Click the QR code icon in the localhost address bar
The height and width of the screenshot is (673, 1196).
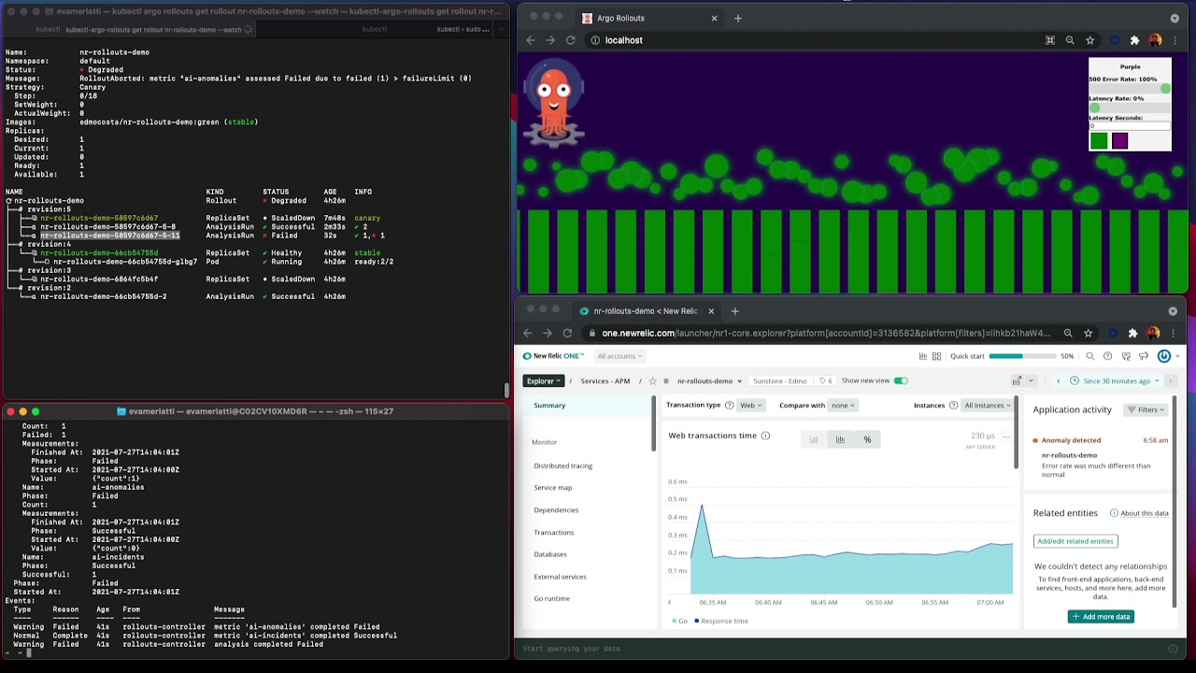[1050, 40]
